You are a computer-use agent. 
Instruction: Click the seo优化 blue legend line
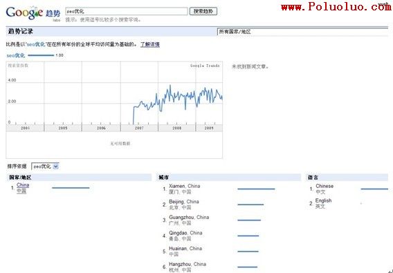(x=41, y=55)
